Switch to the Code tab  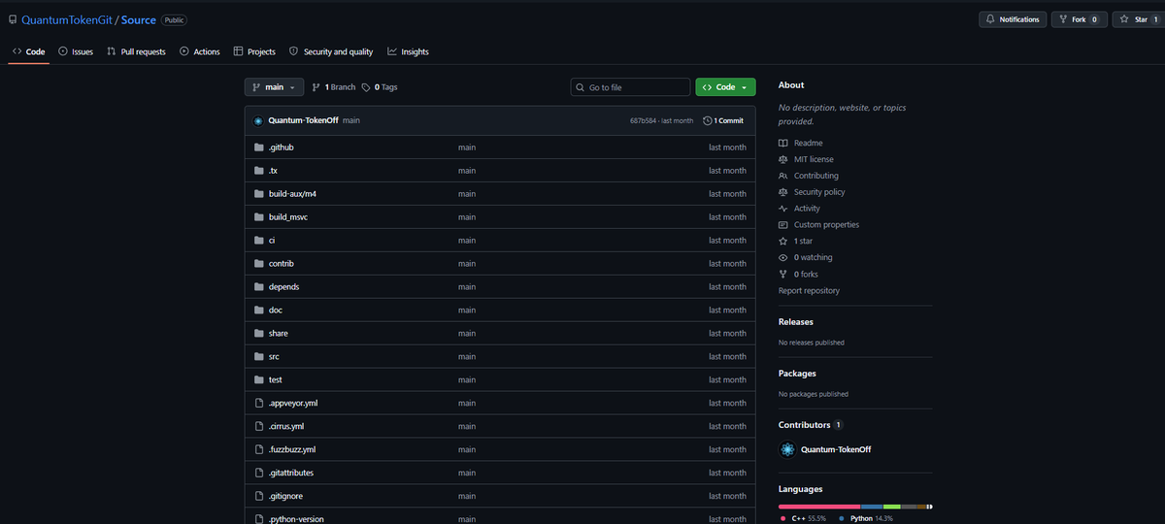pos(29,51)
